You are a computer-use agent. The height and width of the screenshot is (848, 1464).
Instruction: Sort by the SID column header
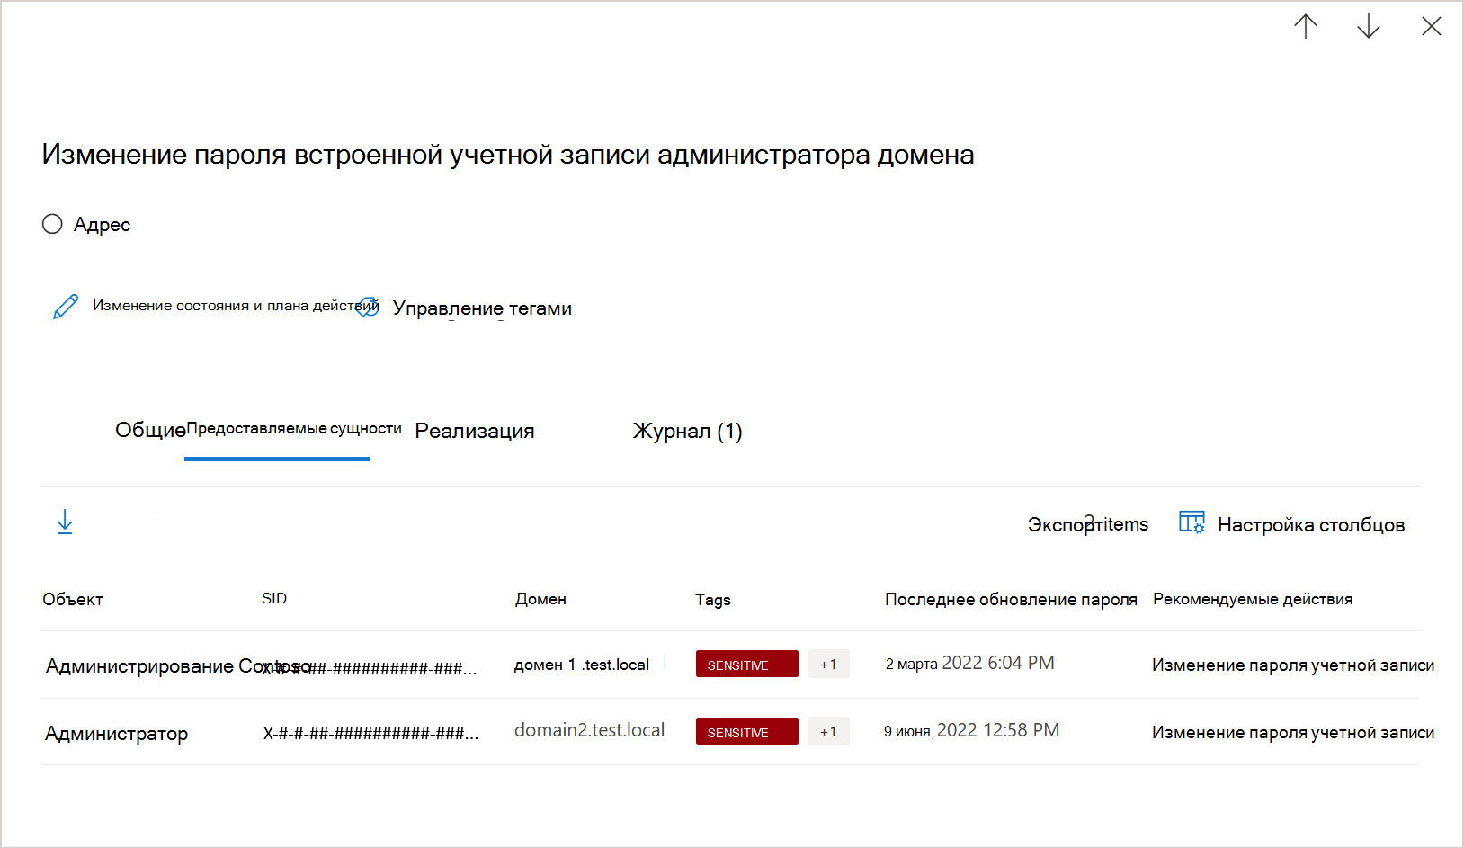tap(274, 598)
